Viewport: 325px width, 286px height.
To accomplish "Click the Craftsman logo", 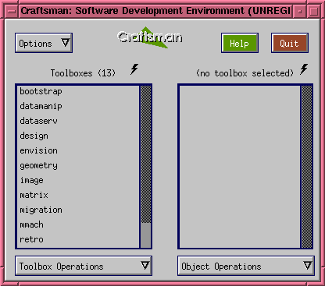I will point(150,37).
